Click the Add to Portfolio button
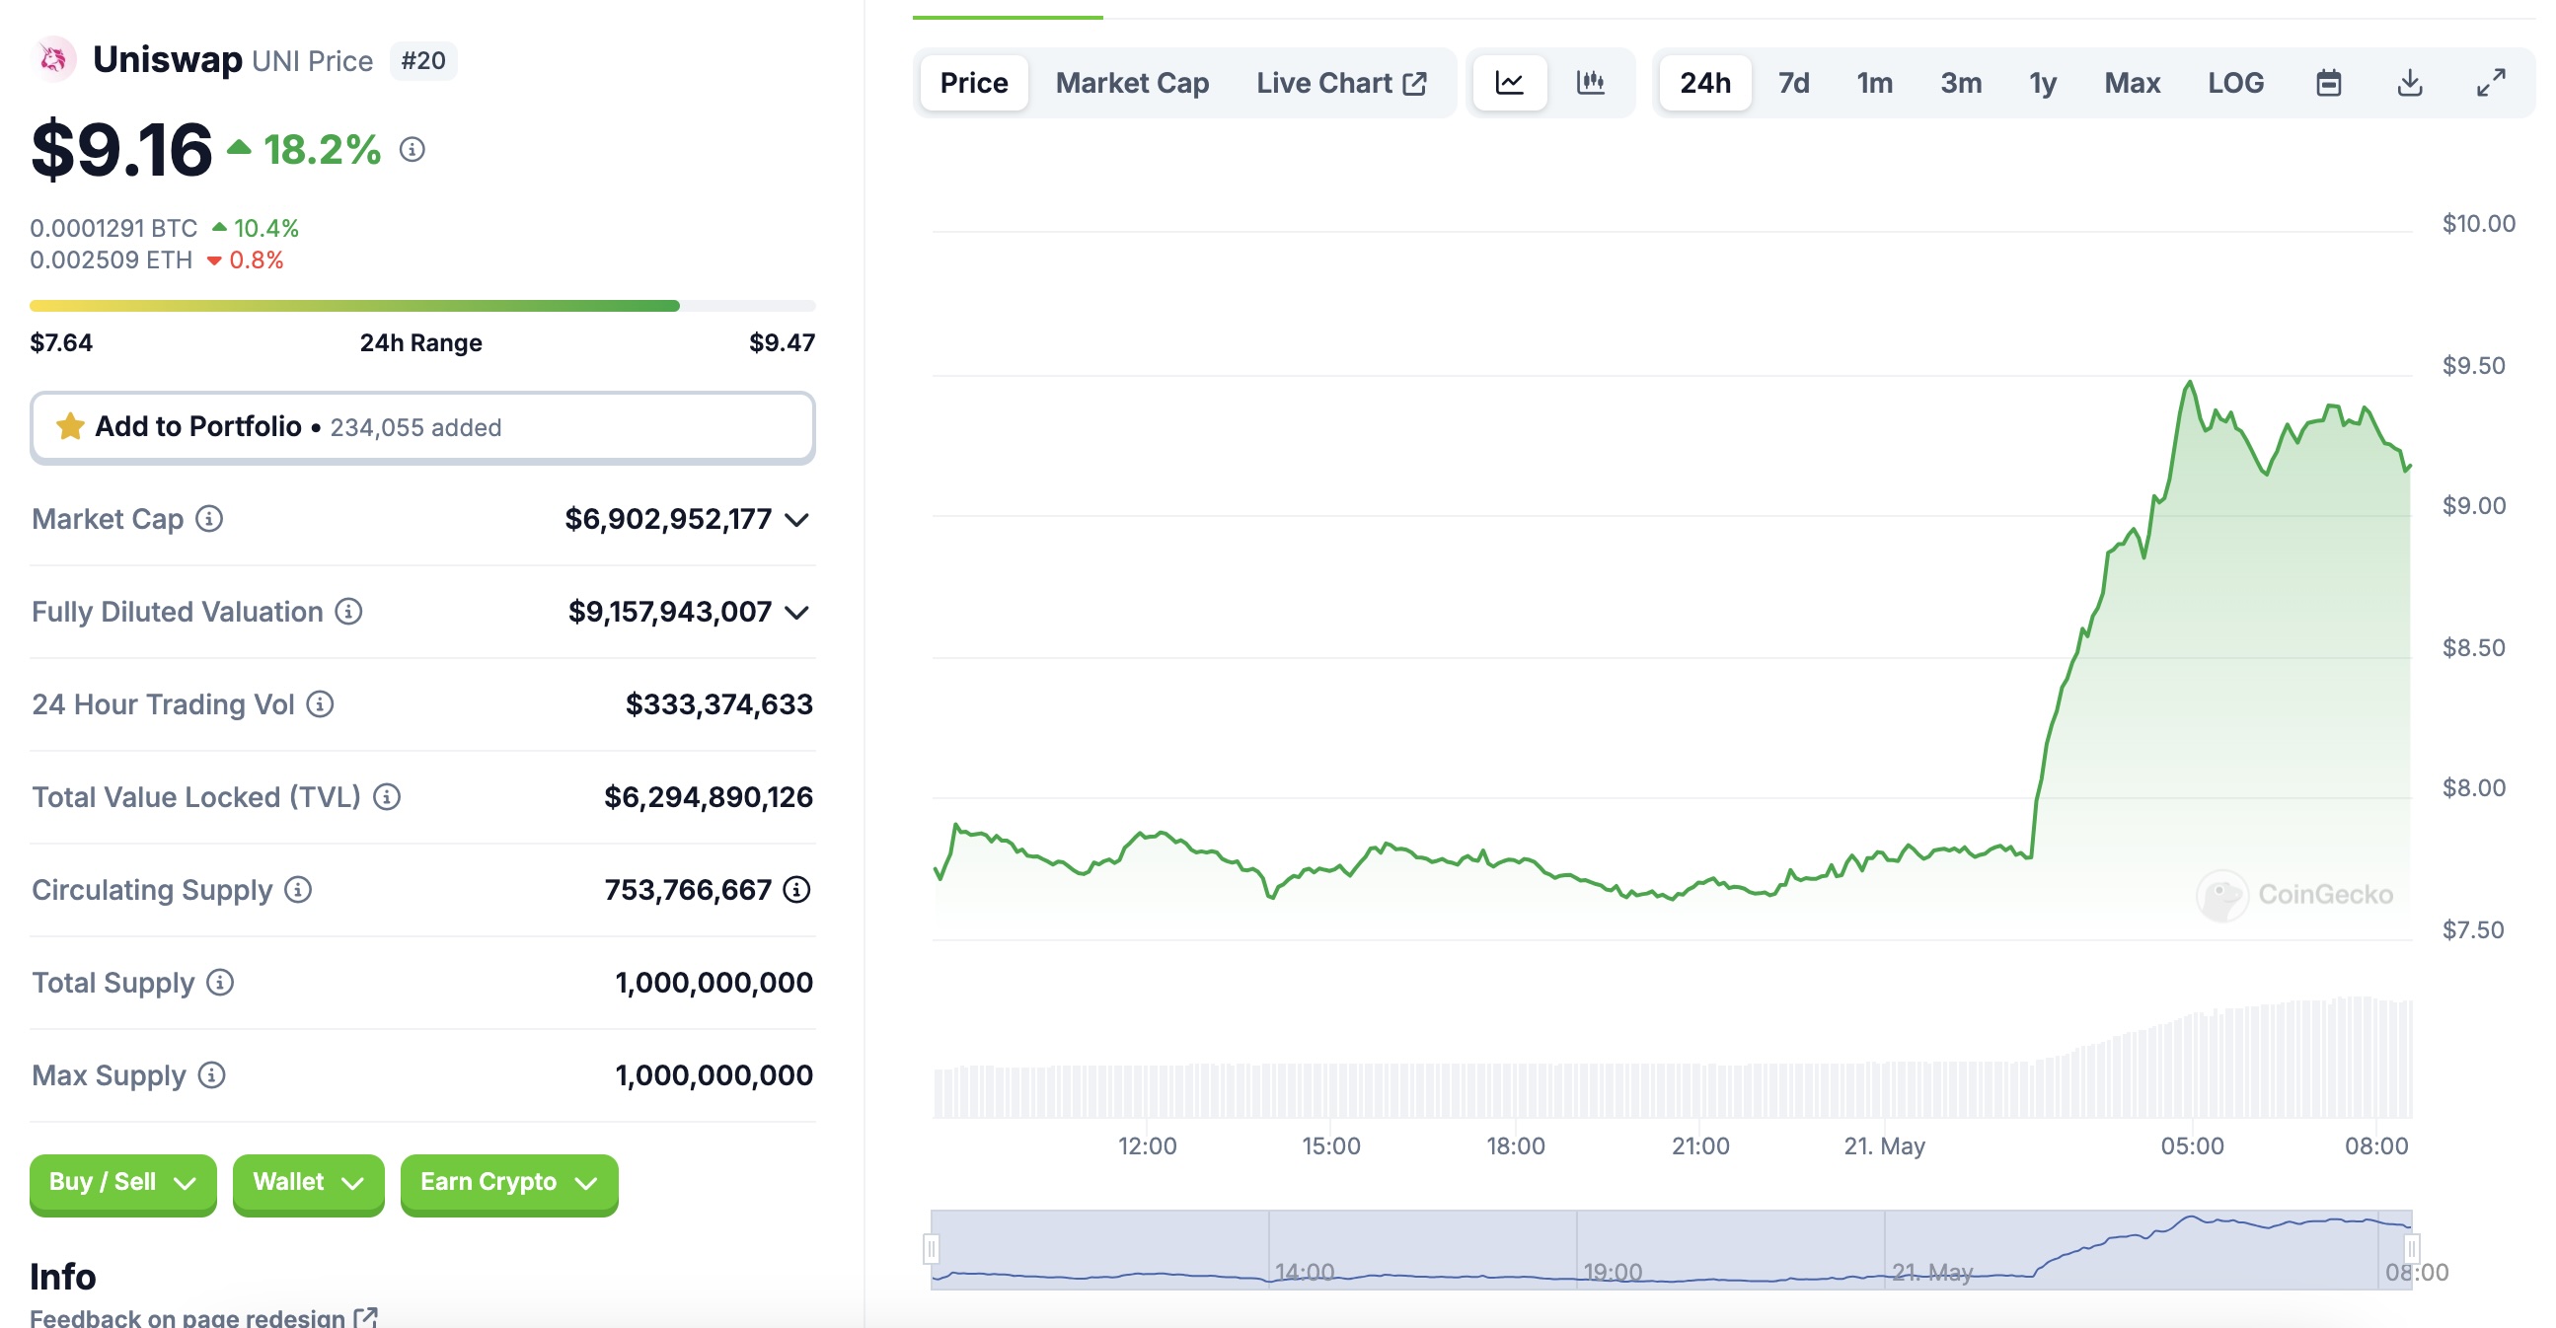Image resolution: width=2556 pixels, height=1328 pixels. coord(422,427)
